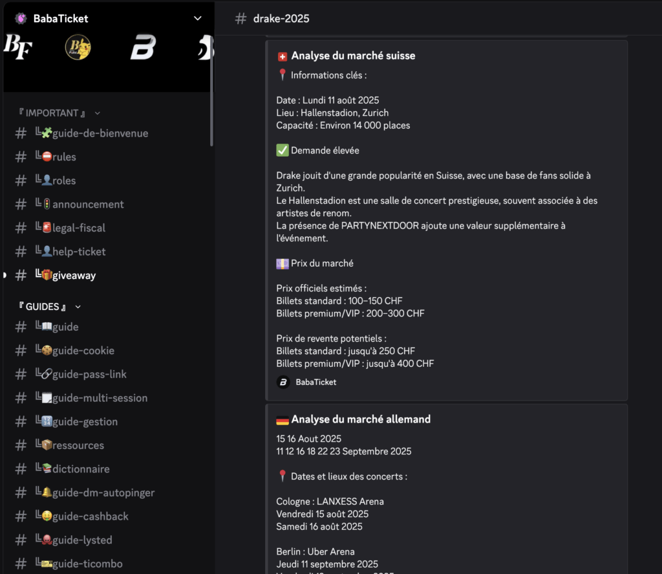Click the hash icon beside announcement channel

[x=21, y=204]
